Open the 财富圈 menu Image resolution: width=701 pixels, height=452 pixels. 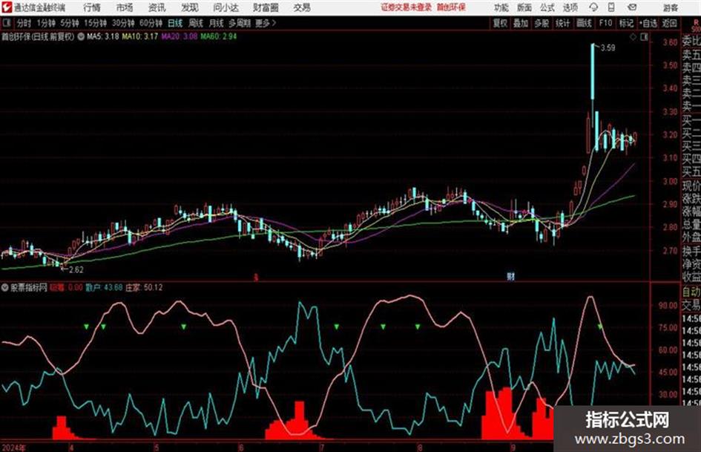pos(266,7)
